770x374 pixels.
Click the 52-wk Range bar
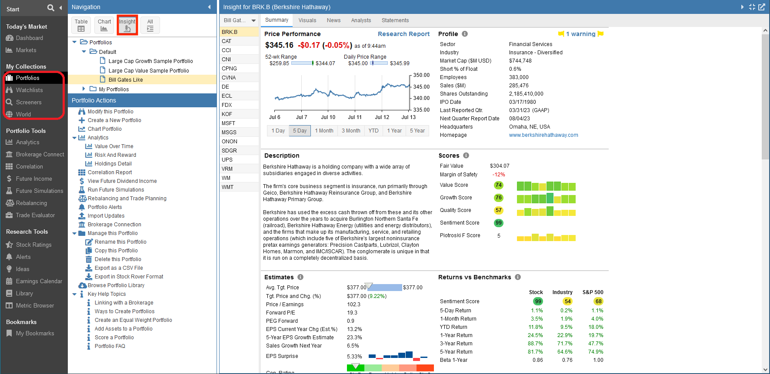click(302, 63)
